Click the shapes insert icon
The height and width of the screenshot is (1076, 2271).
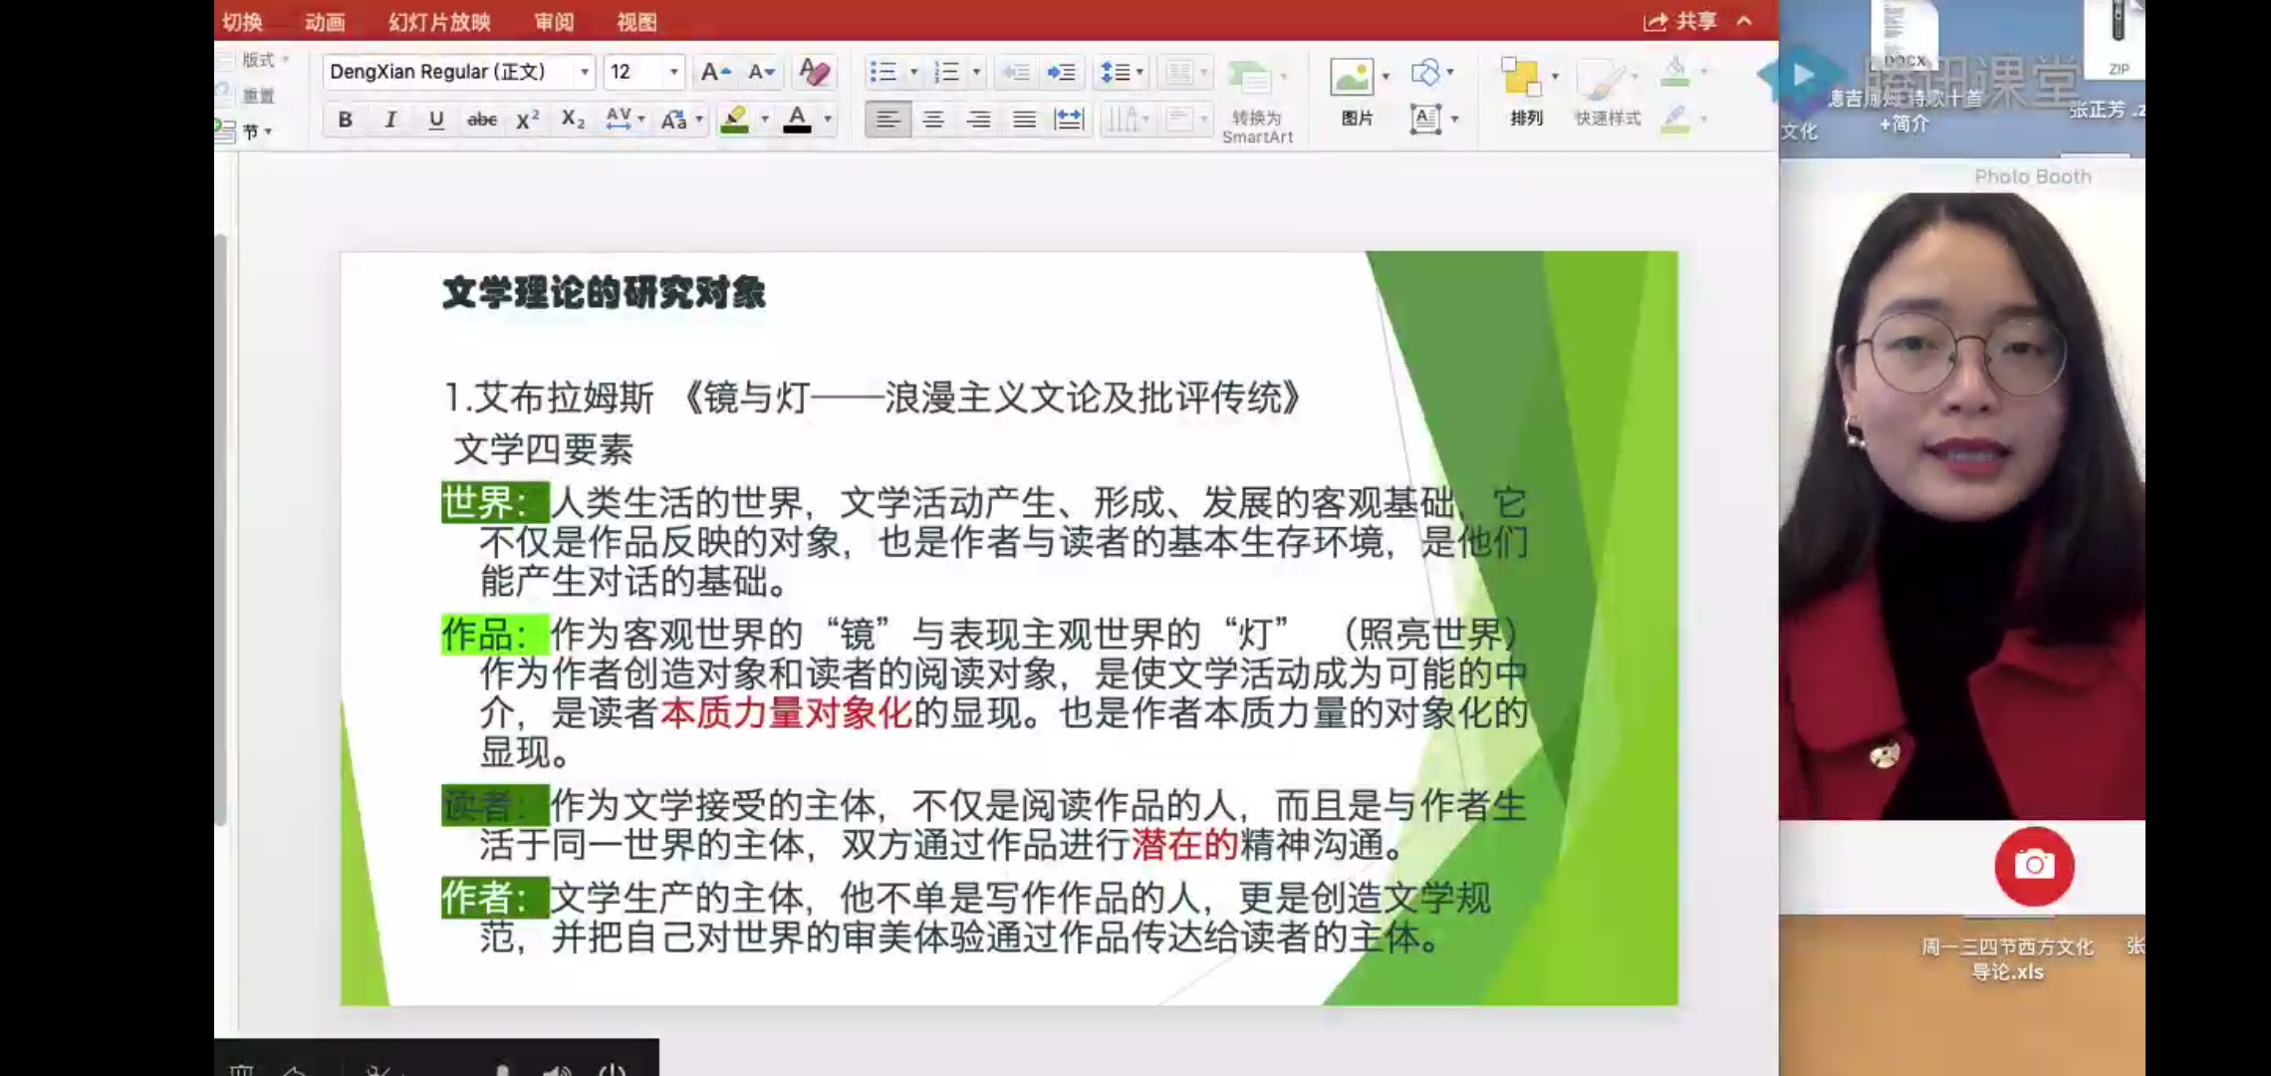pos(1425,72)
